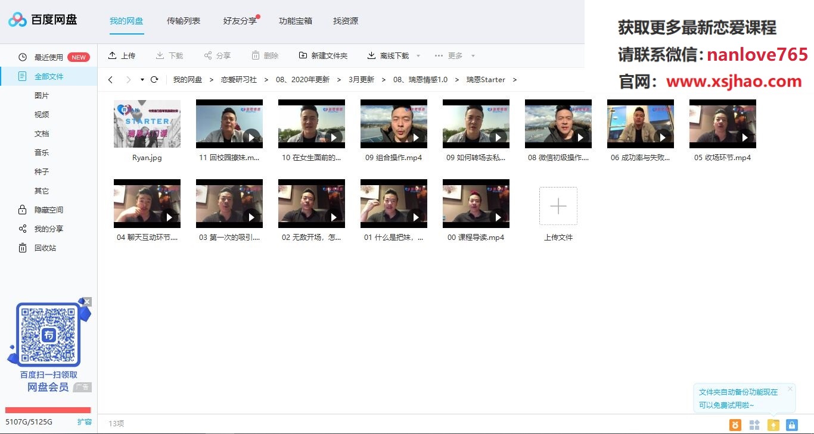
Task: Filter files by 其它
Action: pyautogui.click(x=42, y=191)
